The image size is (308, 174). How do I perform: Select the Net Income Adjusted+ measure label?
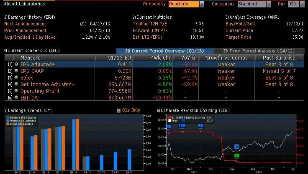click(47, 84)
